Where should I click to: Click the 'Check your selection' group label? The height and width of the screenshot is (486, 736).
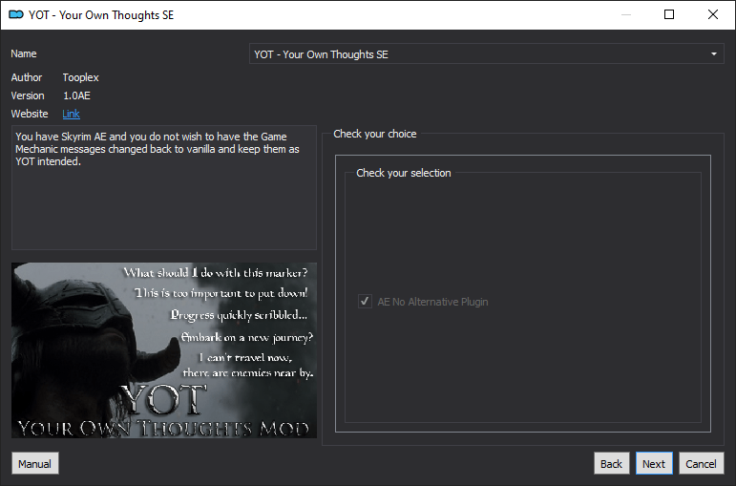click(403, 173)
